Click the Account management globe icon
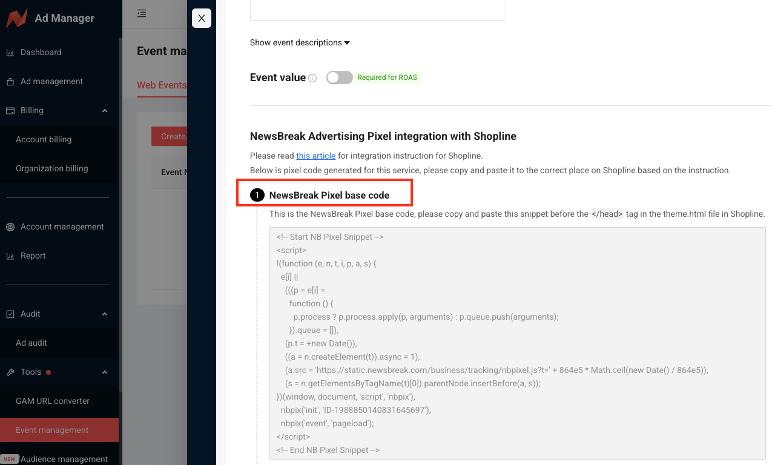The width and height of the screenshot is (772, 465). point(10,227)
